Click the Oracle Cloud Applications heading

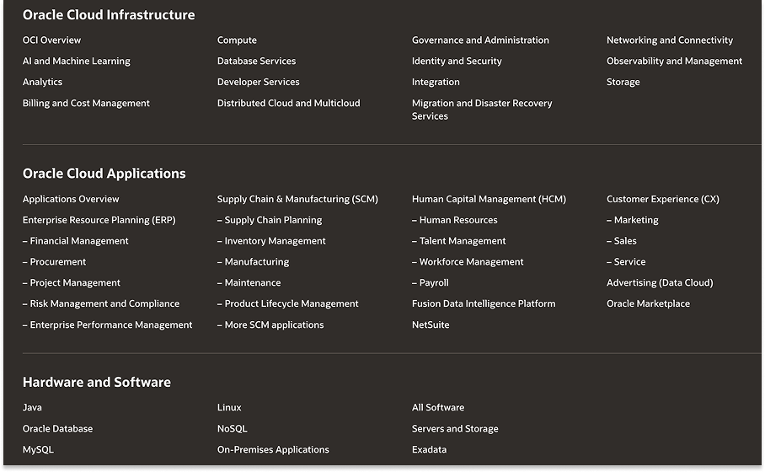pyautogui.click(x=104, y=174)
